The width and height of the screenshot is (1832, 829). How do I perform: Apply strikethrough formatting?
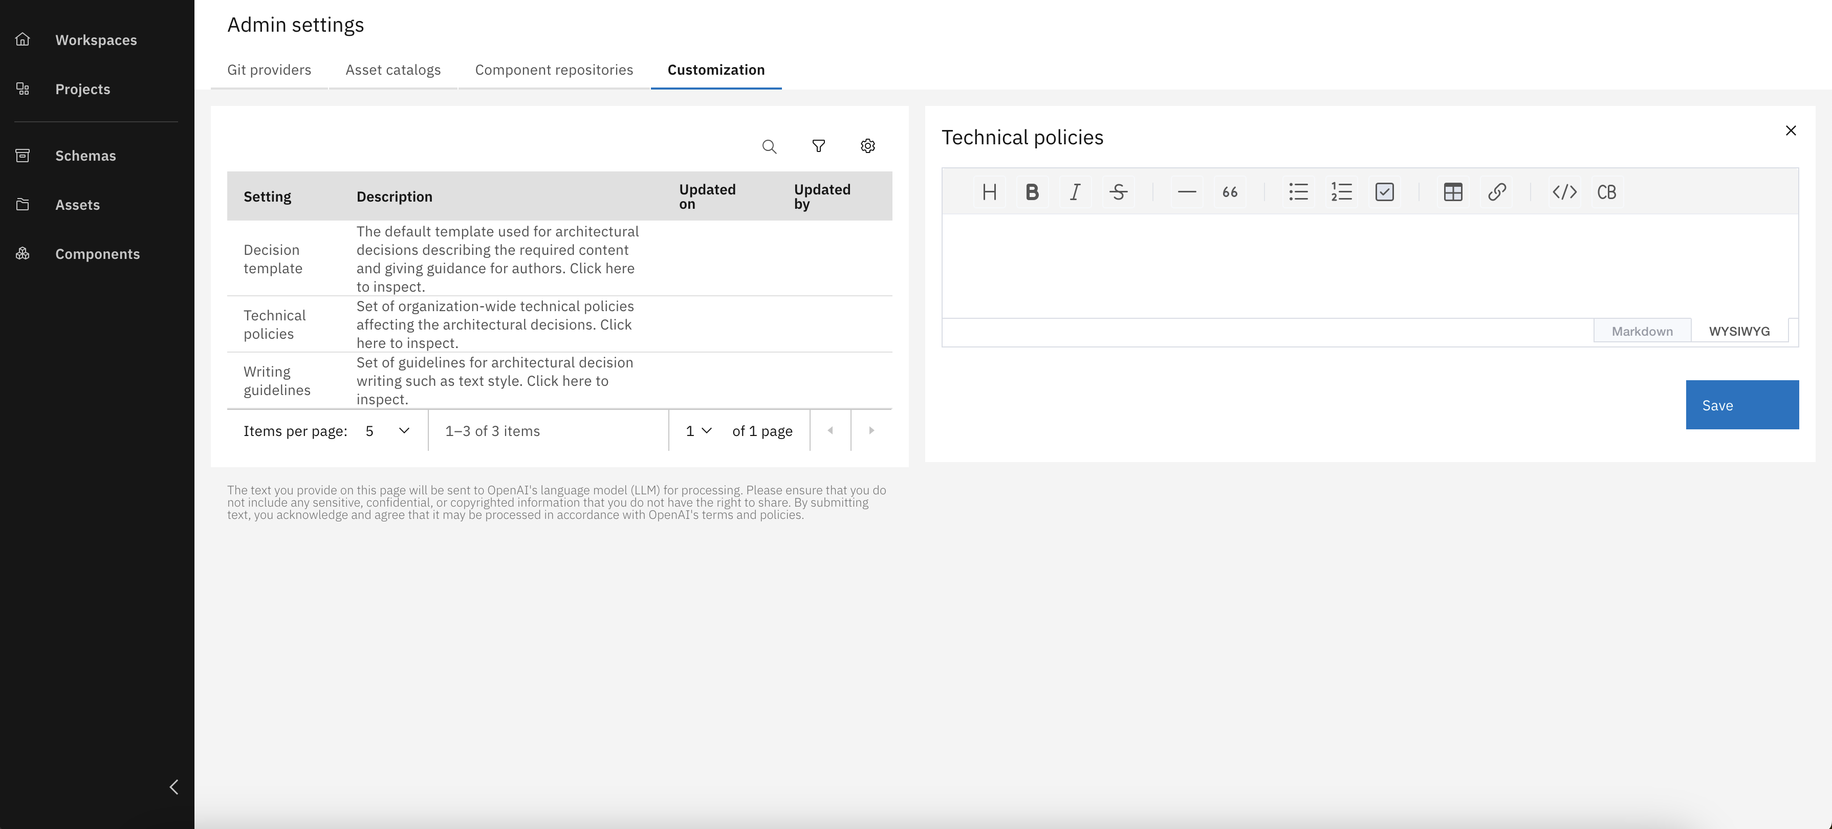click(x=1118, y=192)
